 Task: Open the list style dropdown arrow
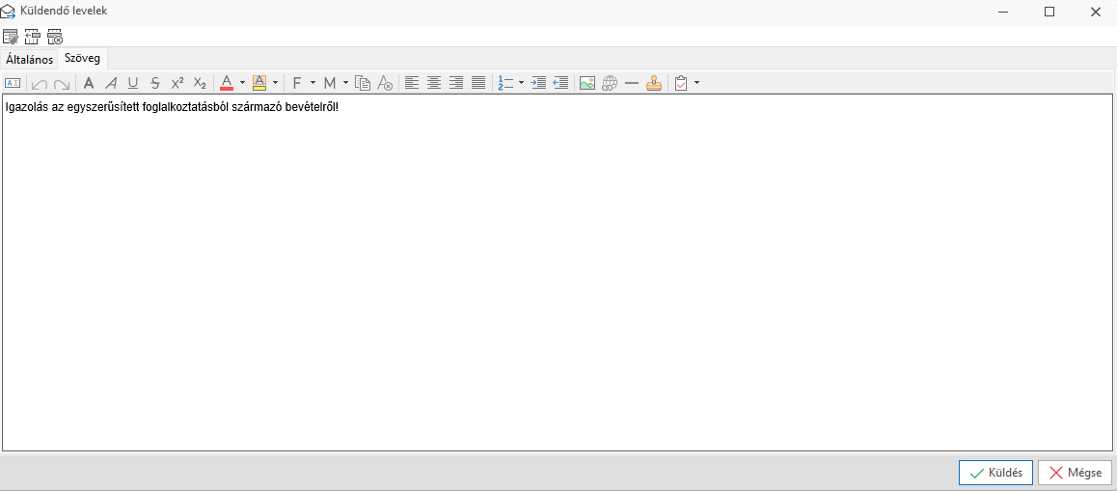pyautogui.click(x=522, y=83)
